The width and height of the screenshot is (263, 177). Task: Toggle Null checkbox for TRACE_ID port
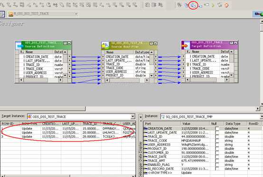[217, 137]
